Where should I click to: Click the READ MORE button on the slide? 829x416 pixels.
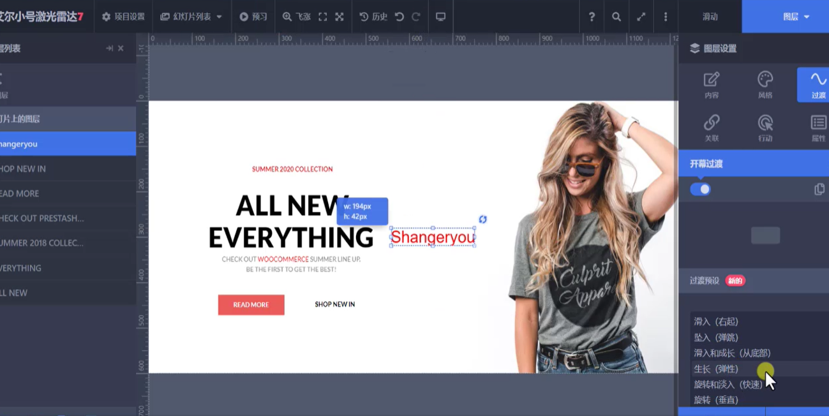[251, 304]
